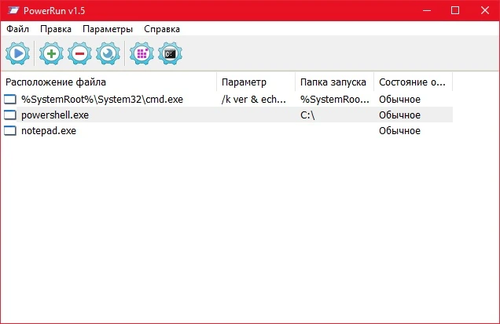
Task: Click Обычное state in cmd.exe row
Action: pyautogui.click(x=399, y=100)
